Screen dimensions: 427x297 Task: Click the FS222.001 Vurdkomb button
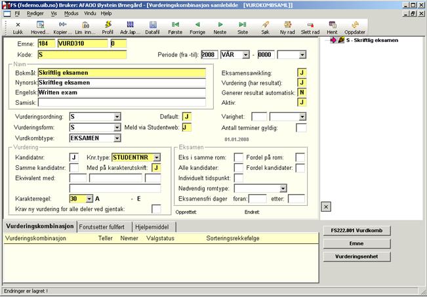tap(357, 230)
